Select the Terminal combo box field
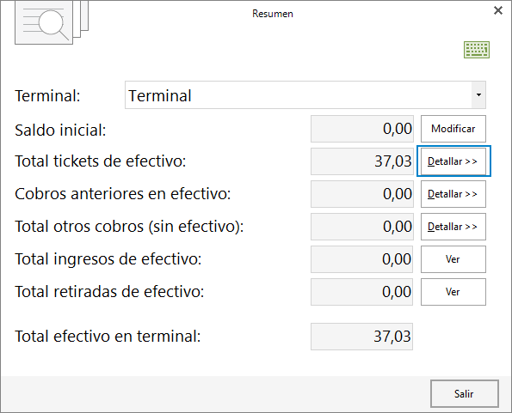 pos(305,95)
